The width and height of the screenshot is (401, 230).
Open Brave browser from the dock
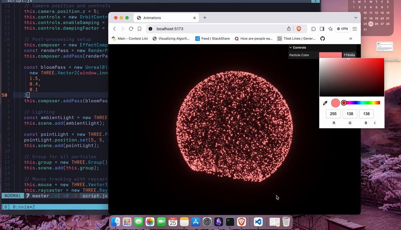pyautogui.click(x=241, y=222)
